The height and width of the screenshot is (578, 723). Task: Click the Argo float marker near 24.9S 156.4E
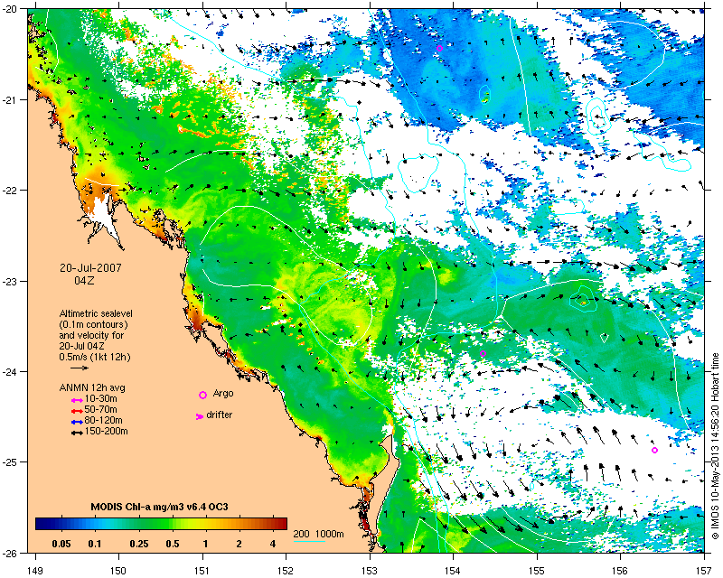(x=654, y=451)
